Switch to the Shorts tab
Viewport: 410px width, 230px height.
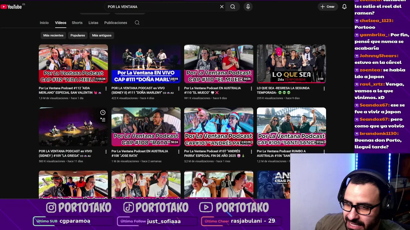click(x=77, y=23)
